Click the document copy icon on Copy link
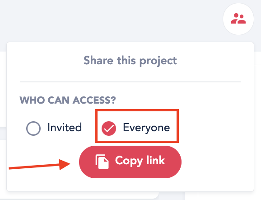 (102, 162)
